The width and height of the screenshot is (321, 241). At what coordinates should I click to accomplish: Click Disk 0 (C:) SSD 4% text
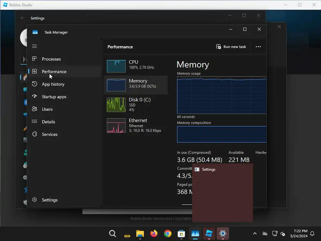coord(139,104)
